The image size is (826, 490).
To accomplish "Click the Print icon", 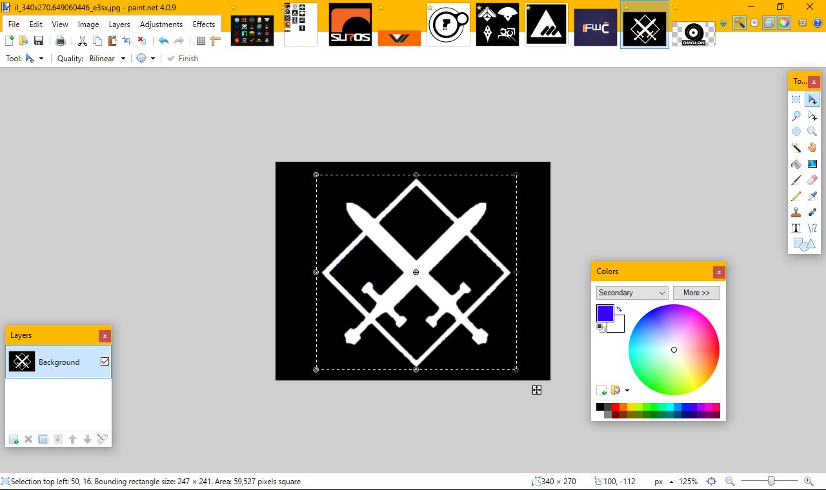I will [x=61, y=41].
